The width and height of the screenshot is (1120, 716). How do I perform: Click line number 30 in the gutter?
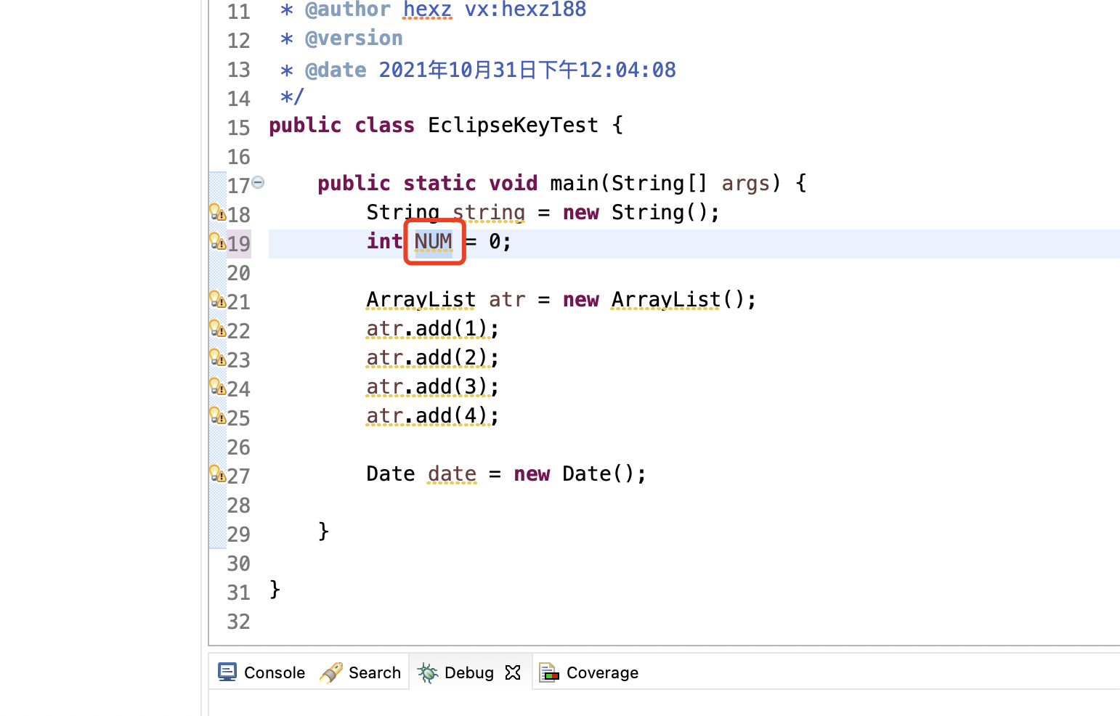coord(238,564)
